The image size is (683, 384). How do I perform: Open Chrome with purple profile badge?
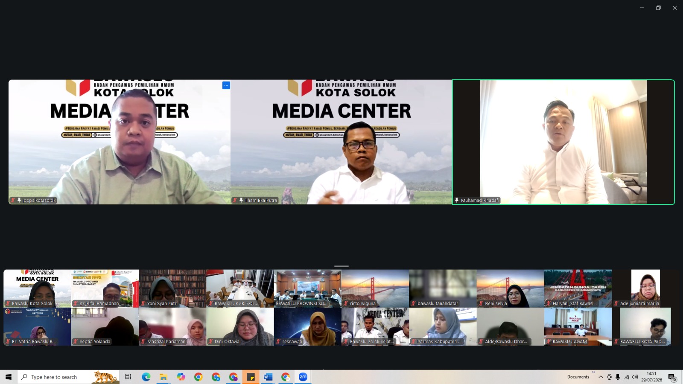[233, 377]
